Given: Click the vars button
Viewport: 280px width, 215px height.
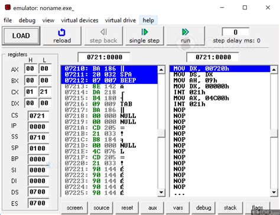Looking at the screenshot, I should [x=178, y=208].
